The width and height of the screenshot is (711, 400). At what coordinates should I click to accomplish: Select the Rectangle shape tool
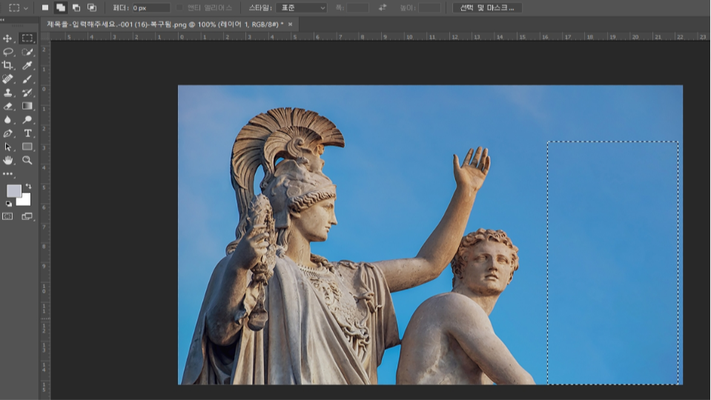(x=27, y=147)
